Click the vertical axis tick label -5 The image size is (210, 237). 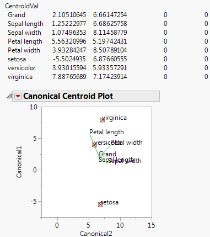tap(34, 202)
